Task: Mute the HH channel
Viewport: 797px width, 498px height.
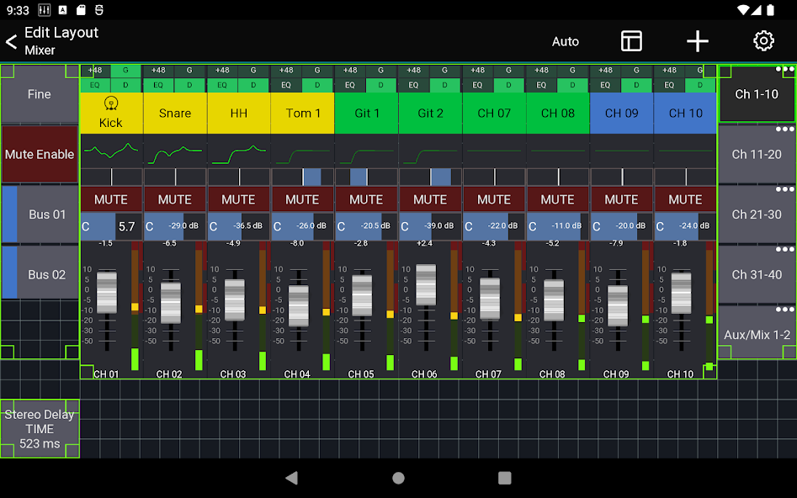Action: [239, 199]
